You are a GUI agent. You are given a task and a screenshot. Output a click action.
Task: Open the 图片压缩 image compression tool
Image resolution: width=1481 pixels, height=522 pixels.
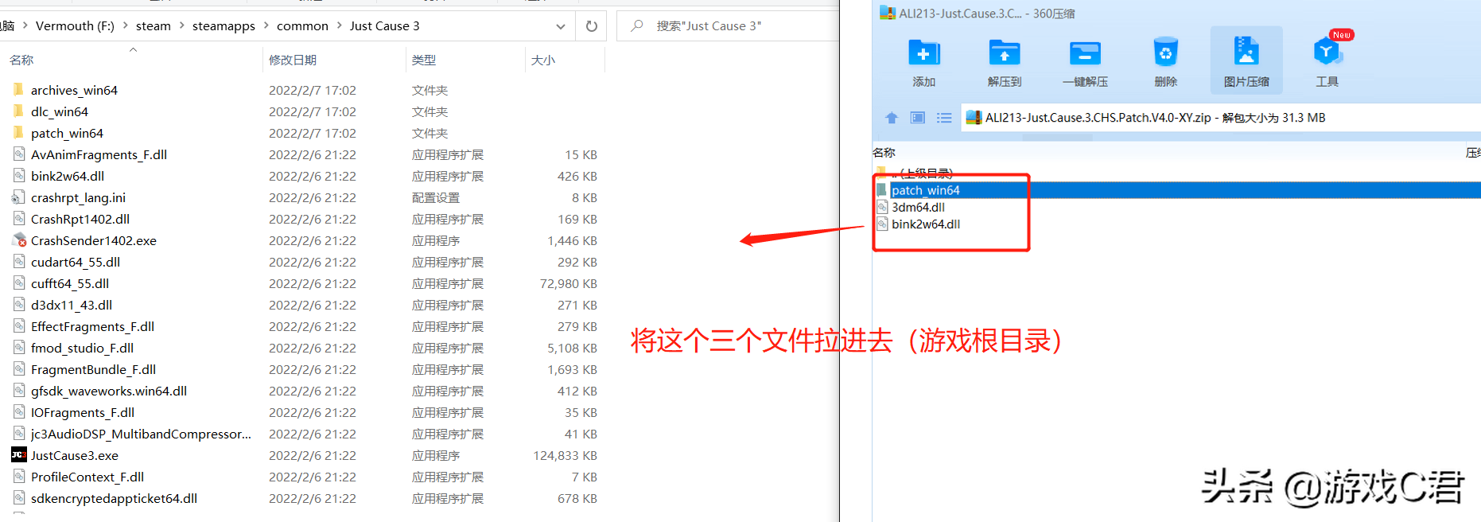pyautogui.click(x=1246, y=61)
